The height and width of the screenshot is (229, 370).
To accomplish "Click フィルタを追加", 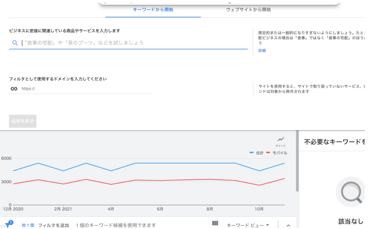I will coord(54,225).
